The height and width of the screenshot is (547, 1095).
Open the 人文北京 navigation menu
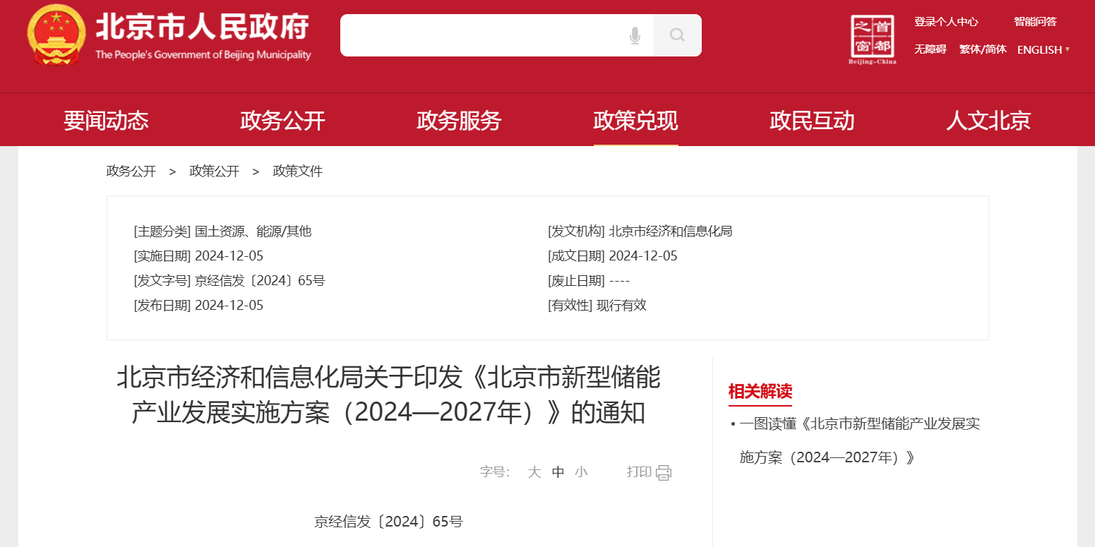tap(988, 121)
